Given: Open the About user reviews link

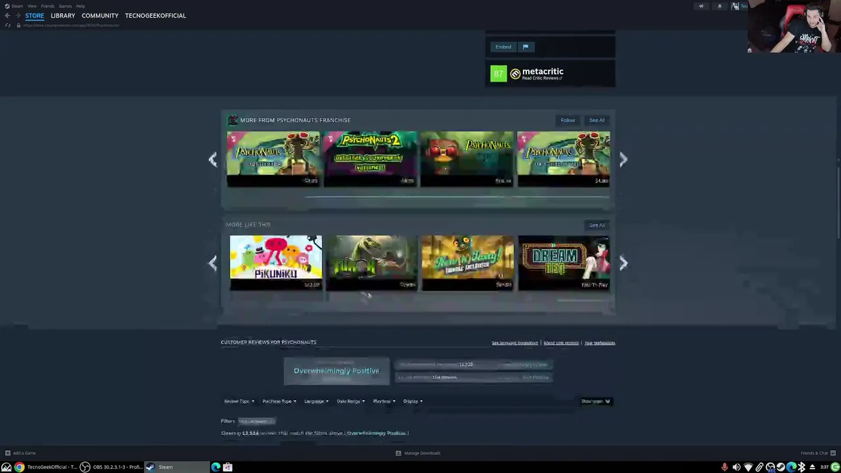Looking at the screenshot, I should click(561, 343).
